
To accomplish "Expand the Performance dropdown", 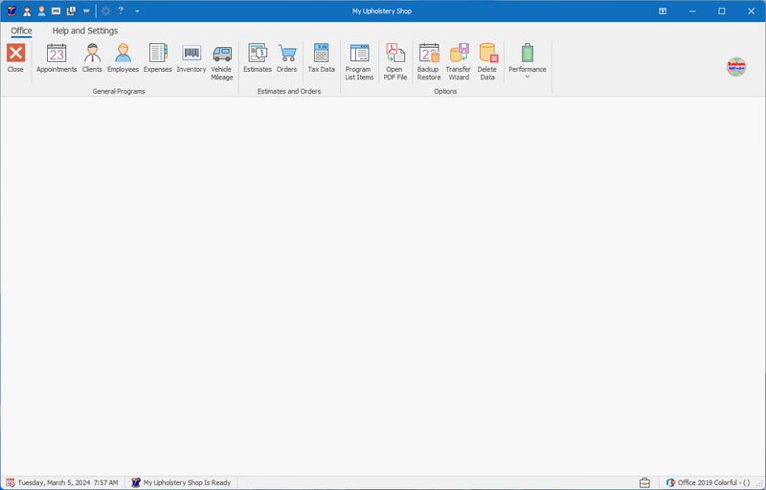I will pos(528,61).
